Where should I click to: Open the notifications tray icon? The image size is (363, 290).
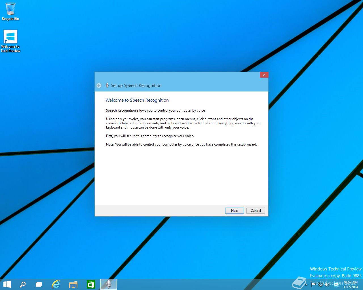point(336,285)
